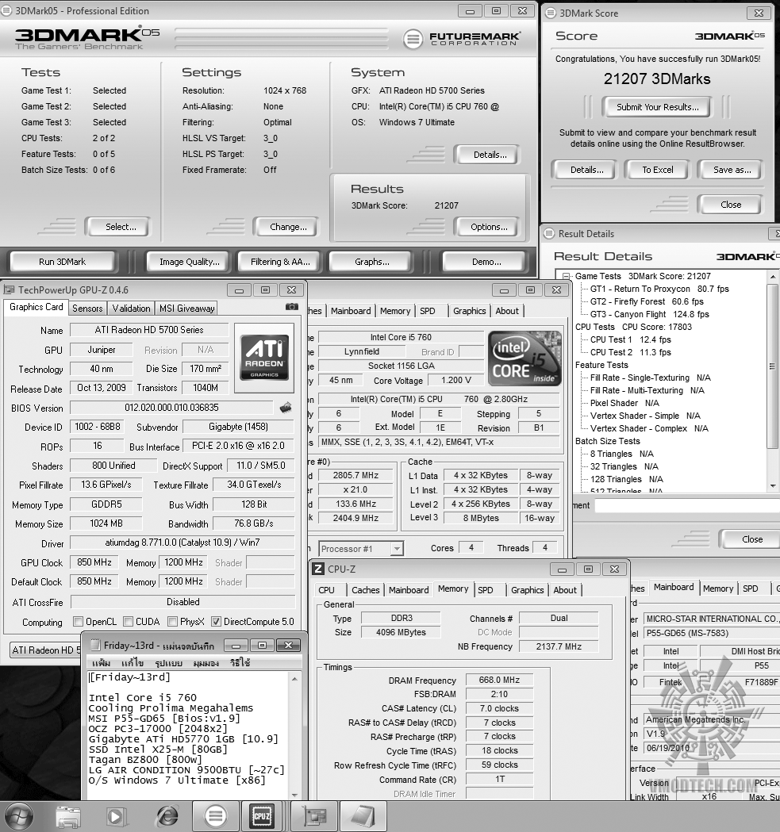
Task: Select the 3DMark taskbar icon
Action: point(215,816)
